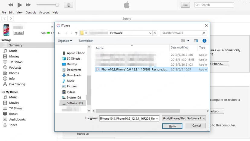Toggle the preview pane icon
This screenshot has width=250, height=141.
click(x=196, y=41)
